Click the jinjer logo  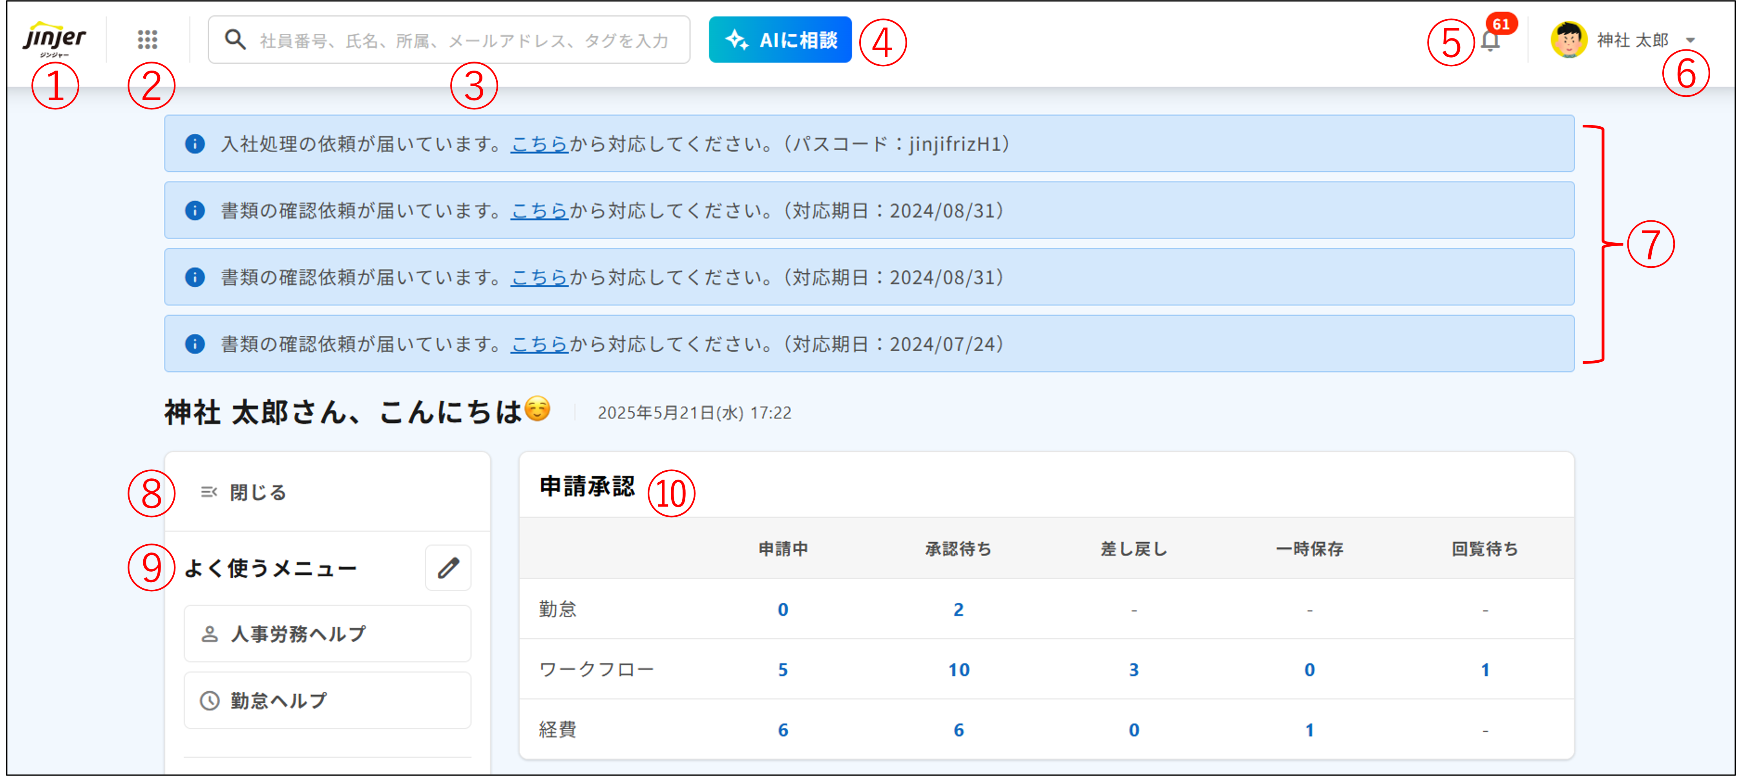point(54,39)
